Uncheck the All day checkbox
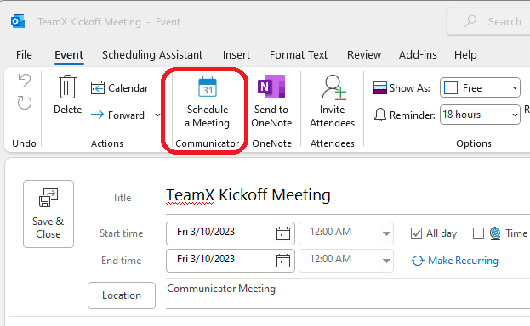 (x=416, y=233)
